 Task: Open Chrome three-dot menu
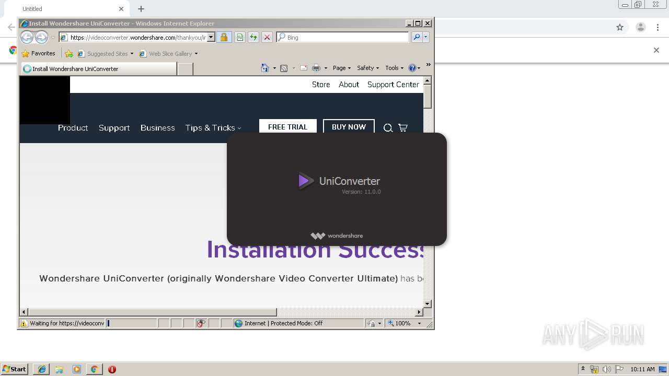(x=658, y=27)
